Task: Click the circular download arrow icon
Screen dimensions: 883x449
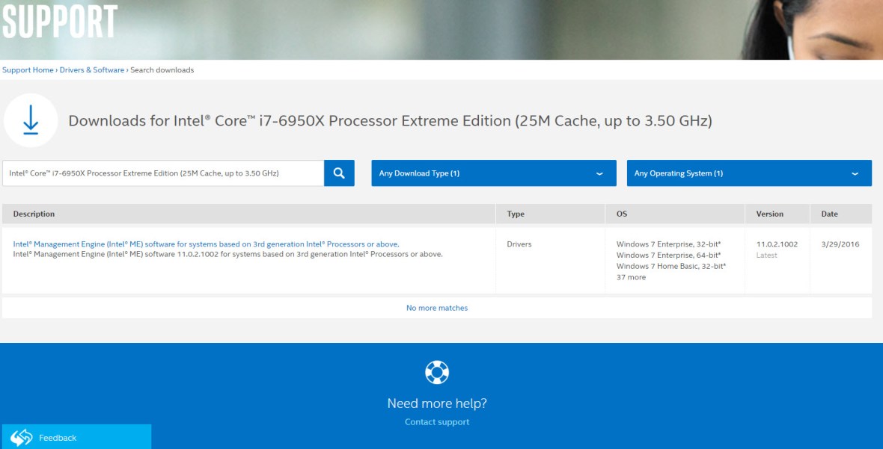Action: pyautogui.click(x=30, y=120)
